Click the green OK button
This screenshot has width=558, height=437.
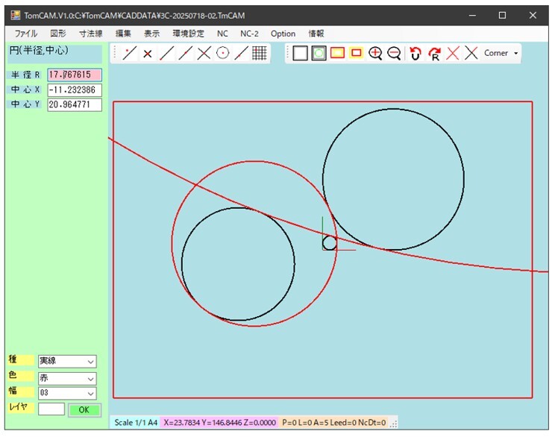coord(84,409)
